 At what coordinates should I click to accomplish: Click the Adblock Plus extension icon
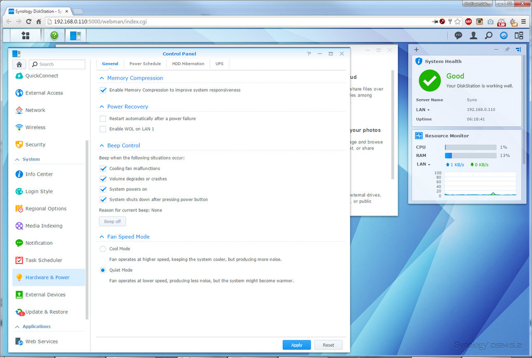click(x=469, y=21)
